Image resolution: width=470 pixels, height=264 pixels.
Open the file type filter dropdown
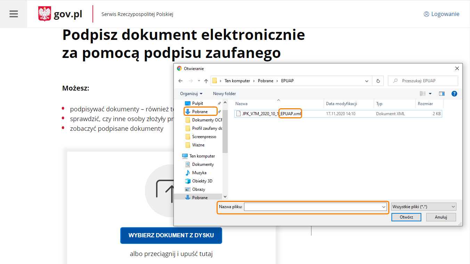[x=423, y=207]
